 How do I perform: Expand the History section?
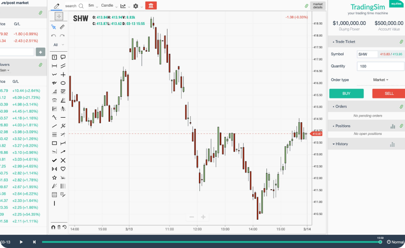tap(340, 144)
